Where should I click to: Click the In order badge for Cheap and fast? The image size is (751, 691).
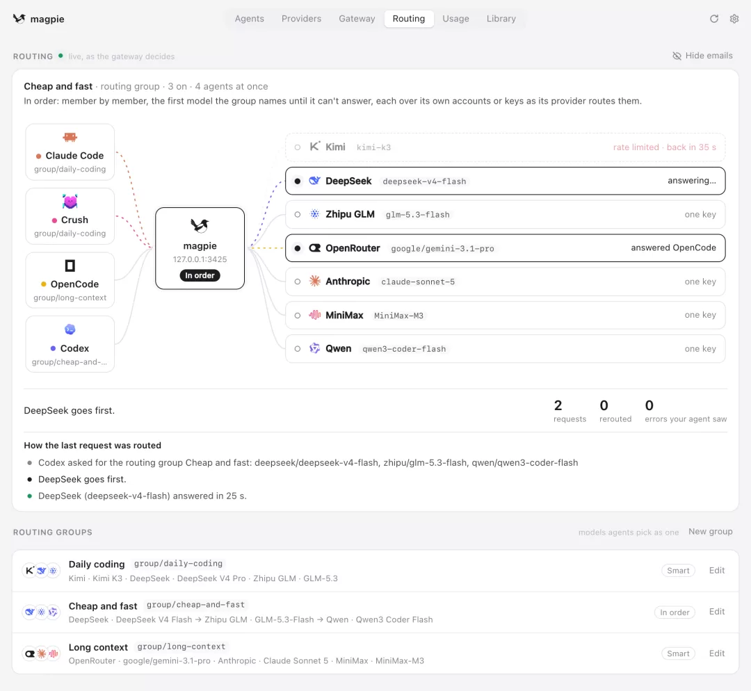pos(675,612)
